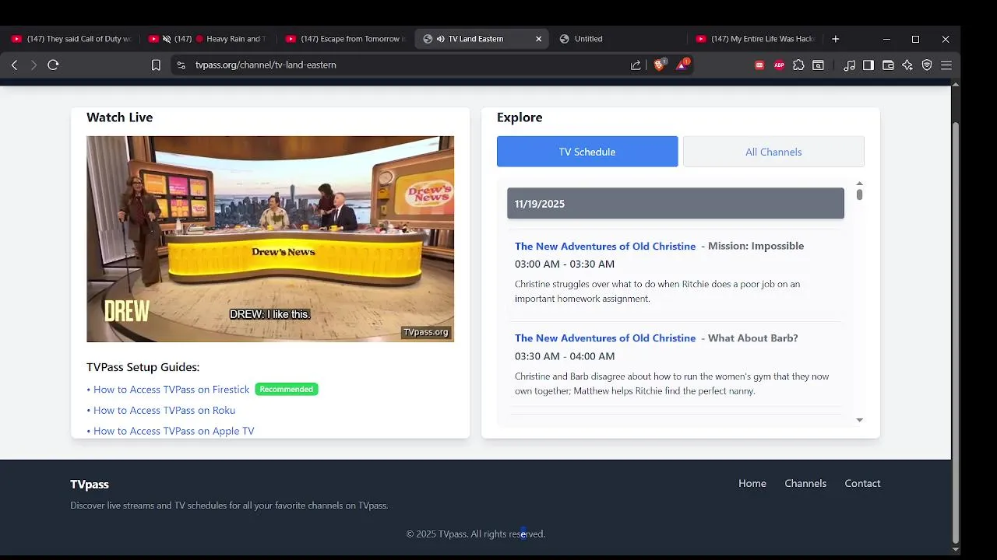
Task: Minimize the browser window
Action: 886,39
